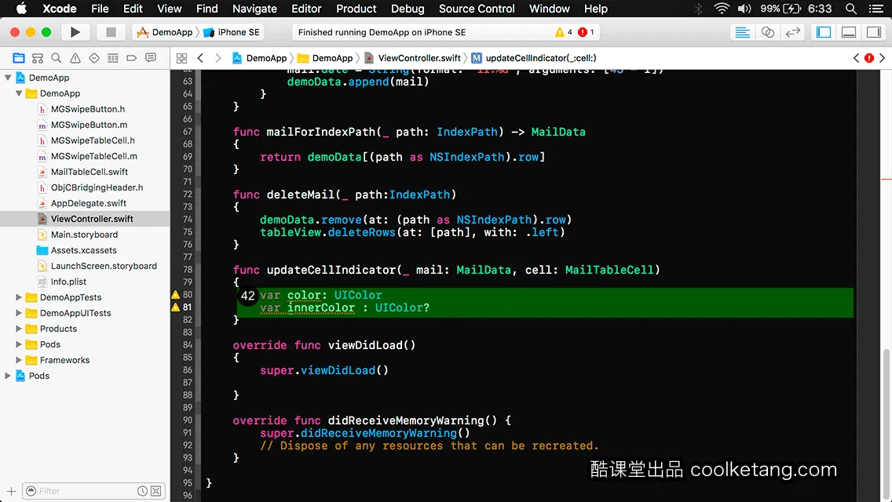Click the warning icon on line 81
This screenshot has width=892, height=502.
point(175,307)
